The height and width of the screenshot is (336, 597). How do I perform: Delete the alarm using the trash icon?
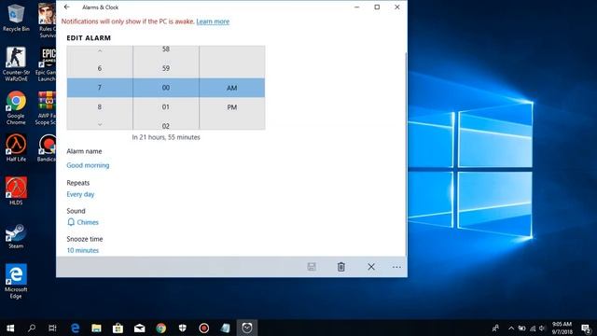tap(341, 267)
